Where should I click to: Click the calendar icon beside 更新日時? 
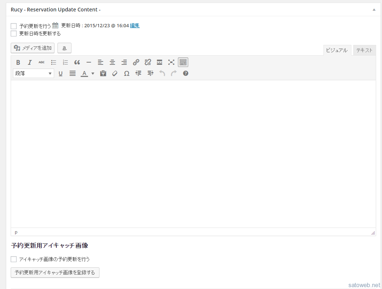click(x=55, y=25)
